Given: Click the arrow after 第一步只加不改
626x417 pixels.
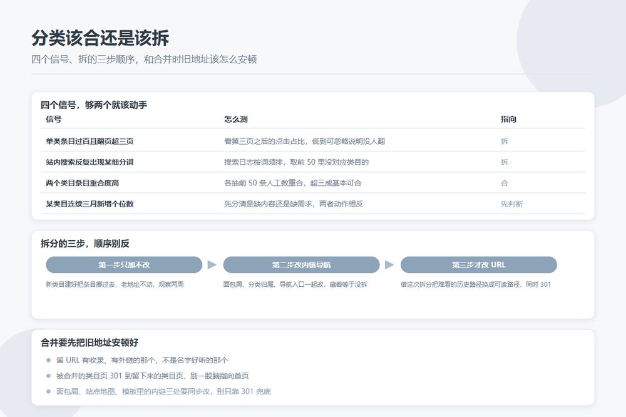Looking at the screenshot, I should pyautogui.click(x=212, y=265).
